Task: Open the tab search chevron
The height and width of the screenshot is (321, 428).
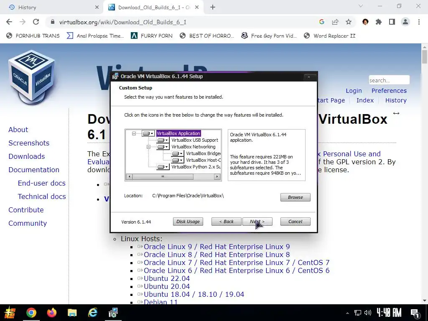Action: point(361,6)
